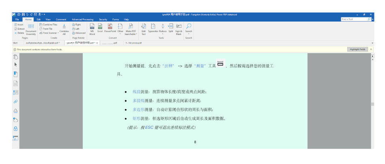This screenshot has width=385, height=164.
Task: Open the Security lock panel
Action: tap(16, 129)
